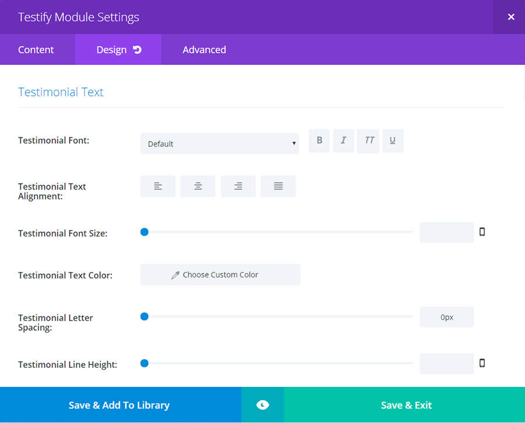Justify testimonial text
Viewport: 525px width, 423px height.
pyautogui.click(x=278, y=186)
